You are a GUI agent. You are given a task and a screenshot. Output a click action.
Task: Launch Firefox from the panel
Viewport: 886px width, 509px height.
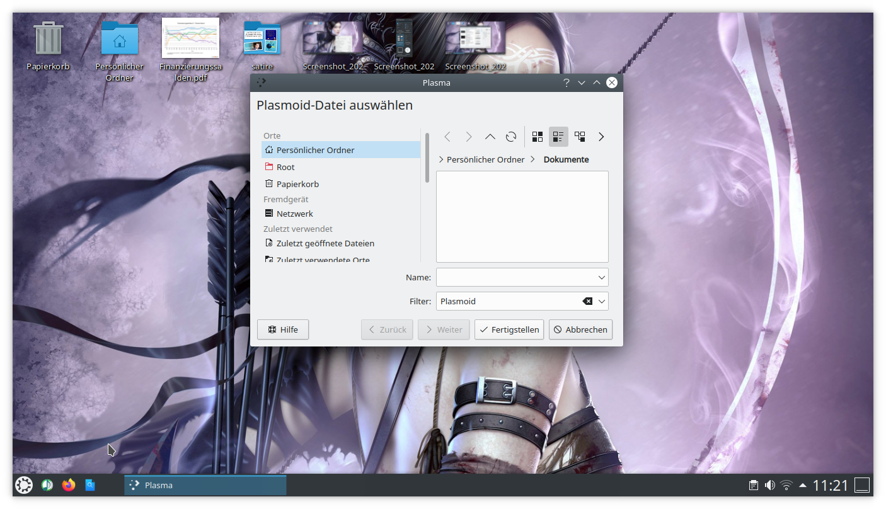(69, 485)
